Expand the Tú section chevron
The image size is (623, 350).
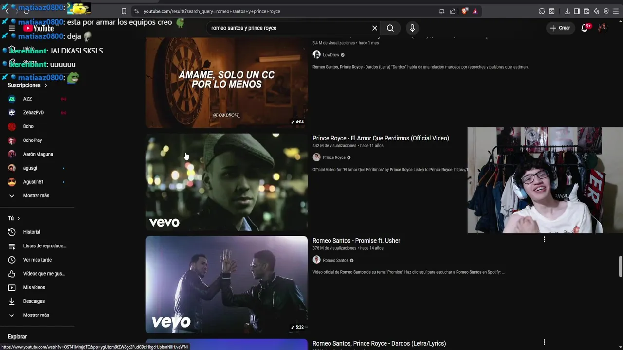(x=18, y=219)
